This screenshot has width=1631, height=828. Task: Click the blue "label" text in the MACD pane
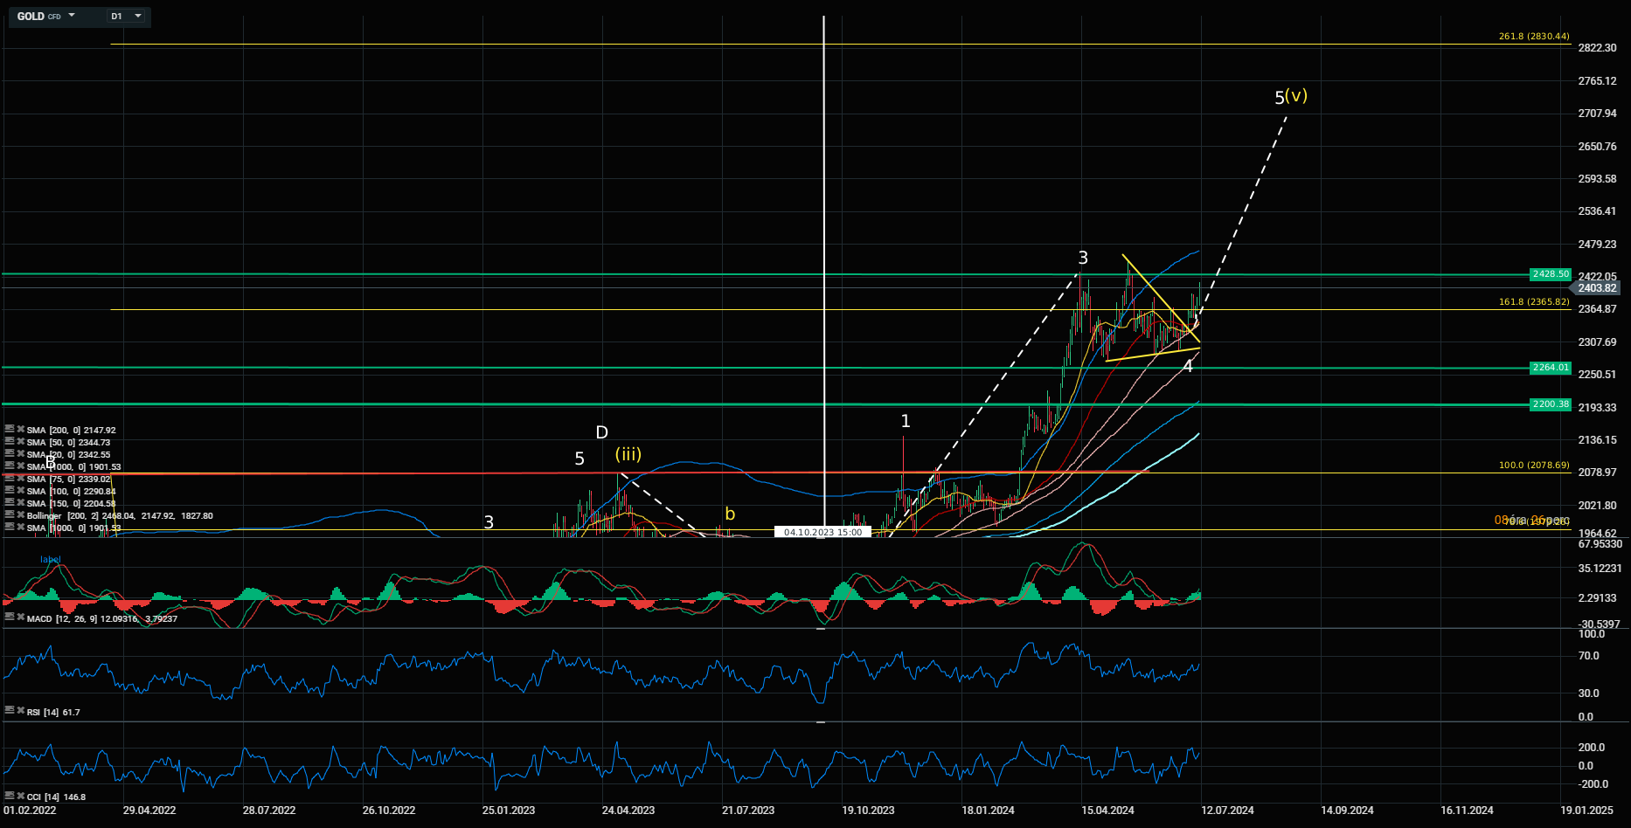pyautogui.click(x=51, y=559)
